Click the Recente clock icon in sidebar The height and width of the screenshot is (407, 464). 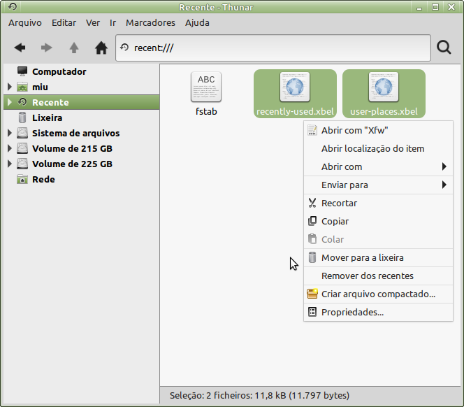[22, 102]
